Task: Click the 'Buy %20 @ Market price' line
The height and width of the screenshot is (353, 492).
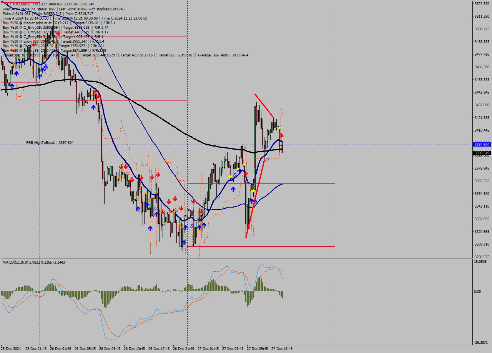Action: [59, 23]
